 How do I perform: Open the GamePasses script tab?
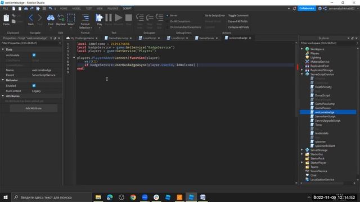(206, 38)
